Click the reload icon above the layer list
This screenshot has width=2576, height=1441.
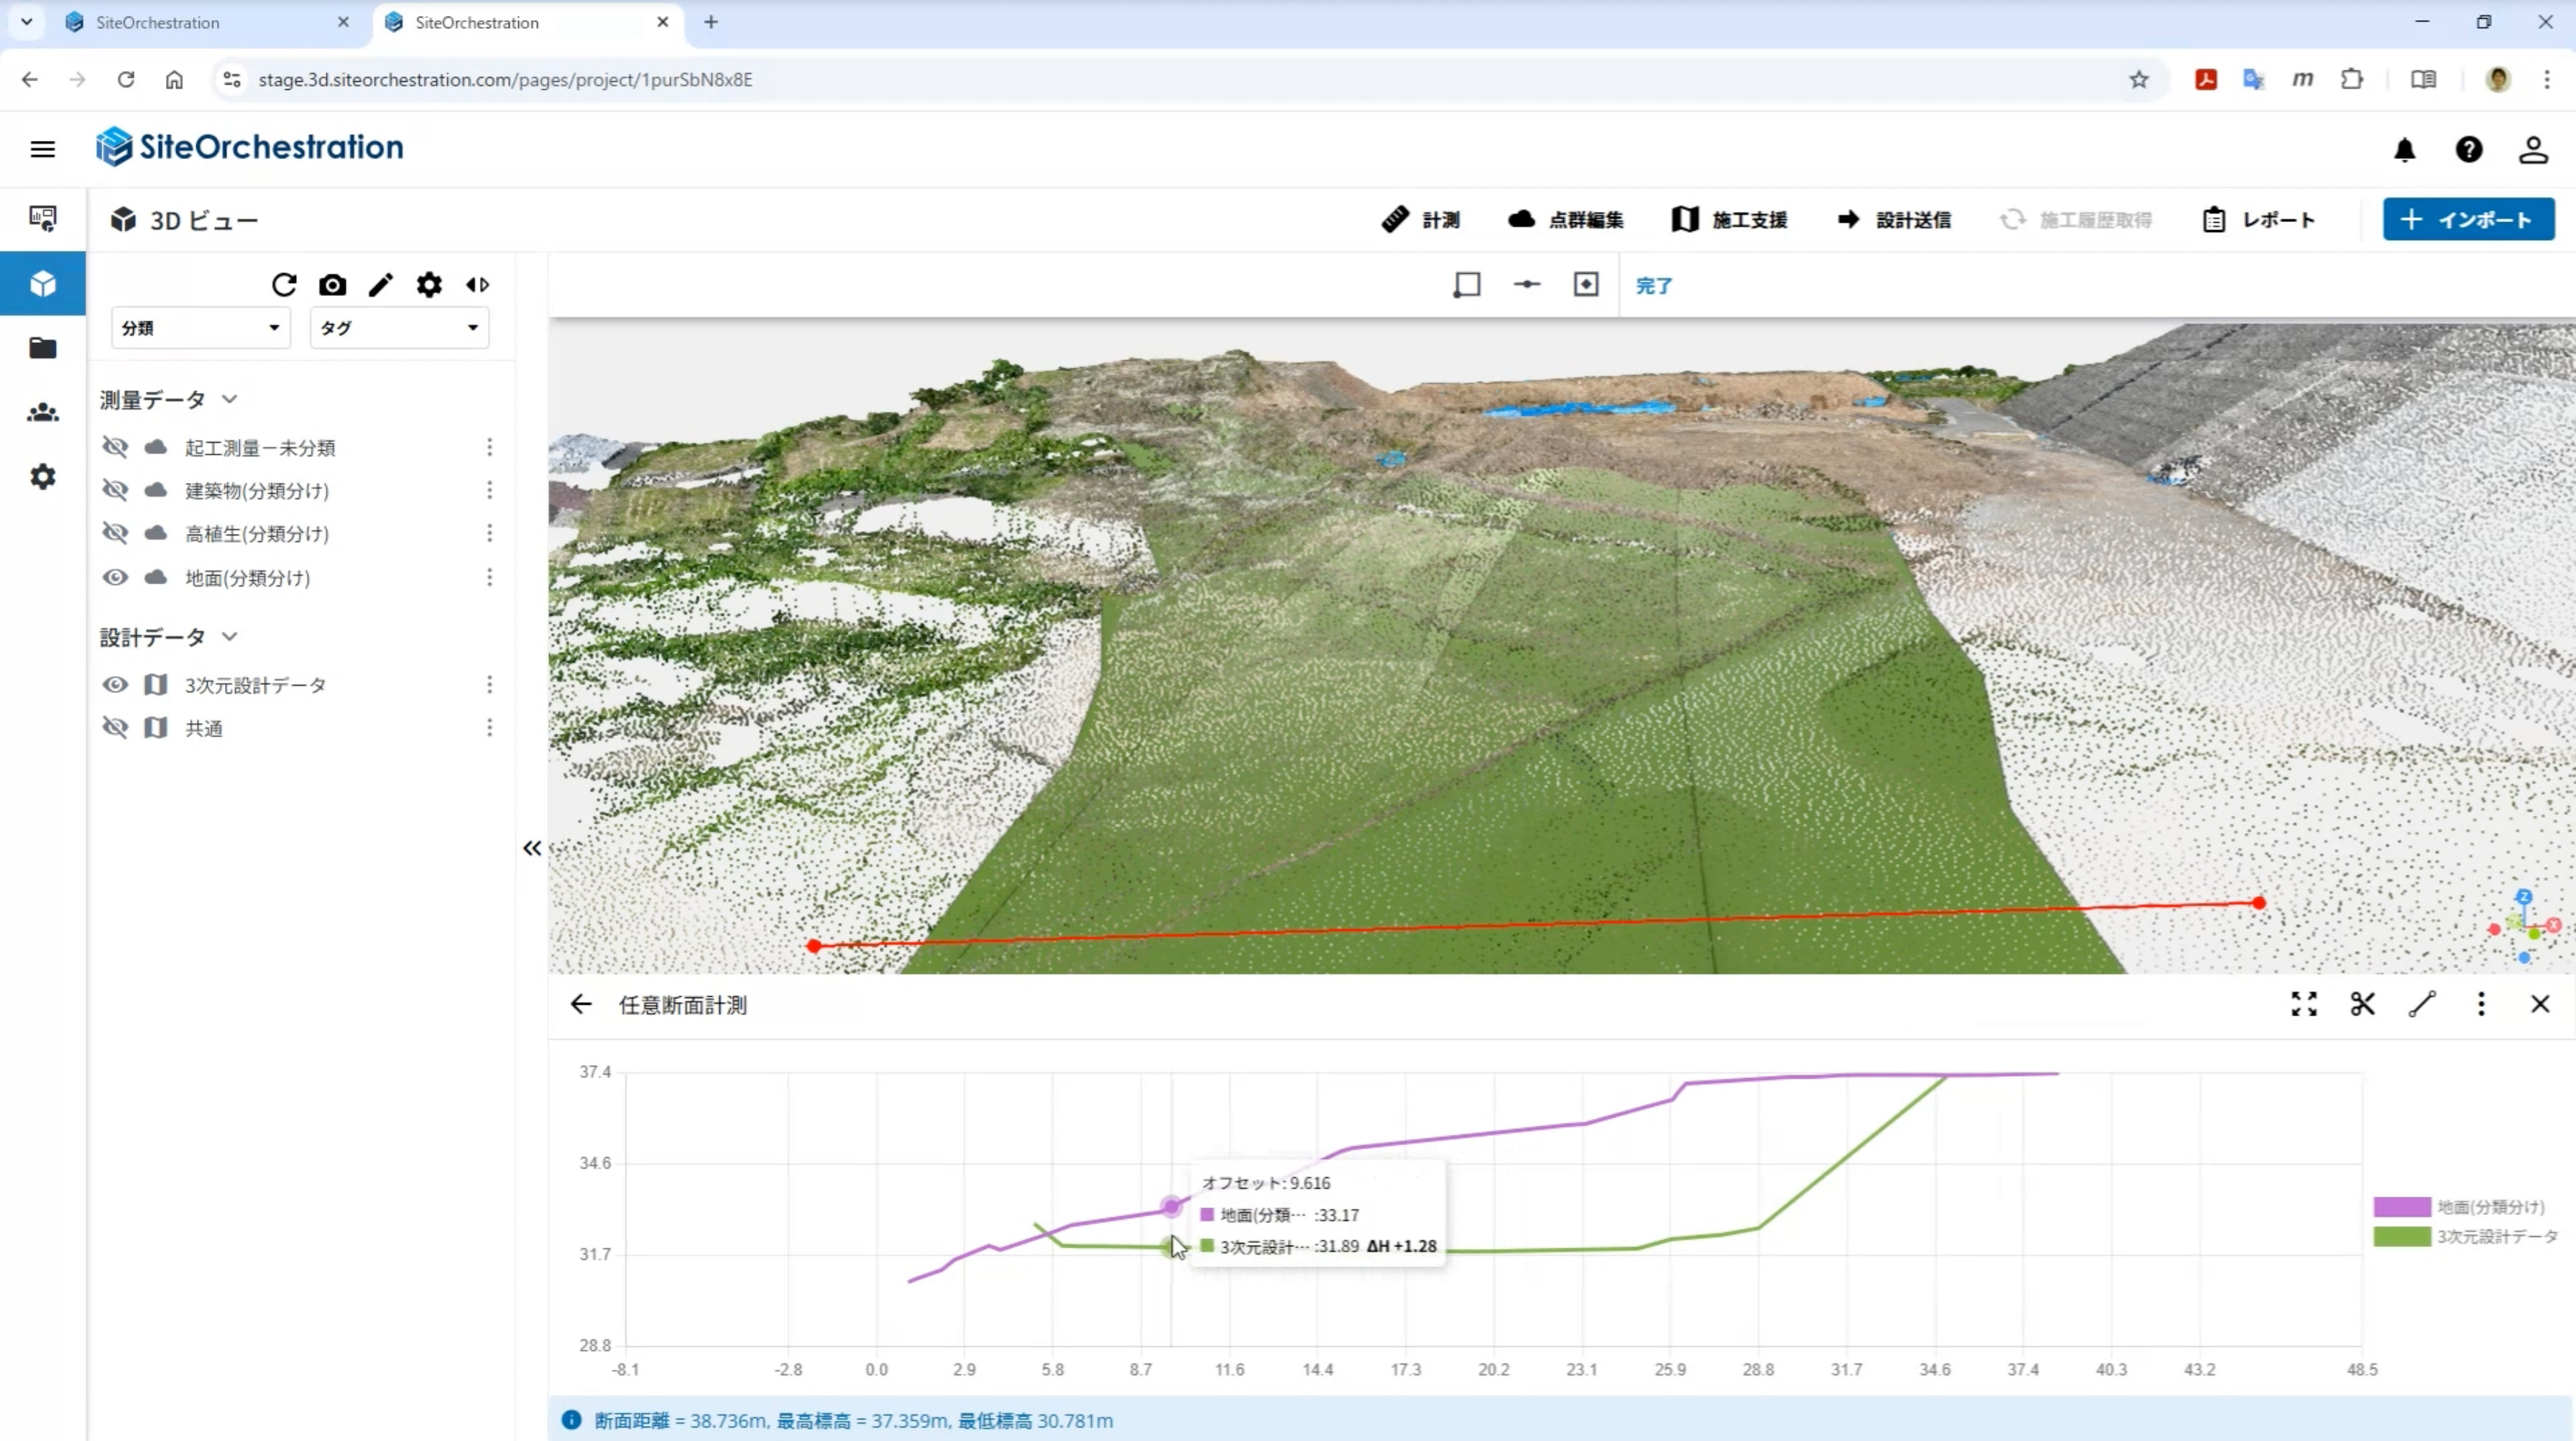(x=284, y=285)
